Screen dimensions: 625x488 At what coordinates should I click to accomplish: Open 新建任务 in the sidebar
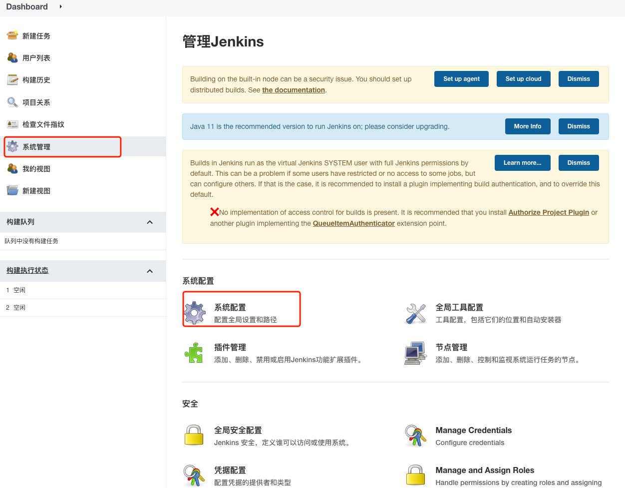point(36,36)
